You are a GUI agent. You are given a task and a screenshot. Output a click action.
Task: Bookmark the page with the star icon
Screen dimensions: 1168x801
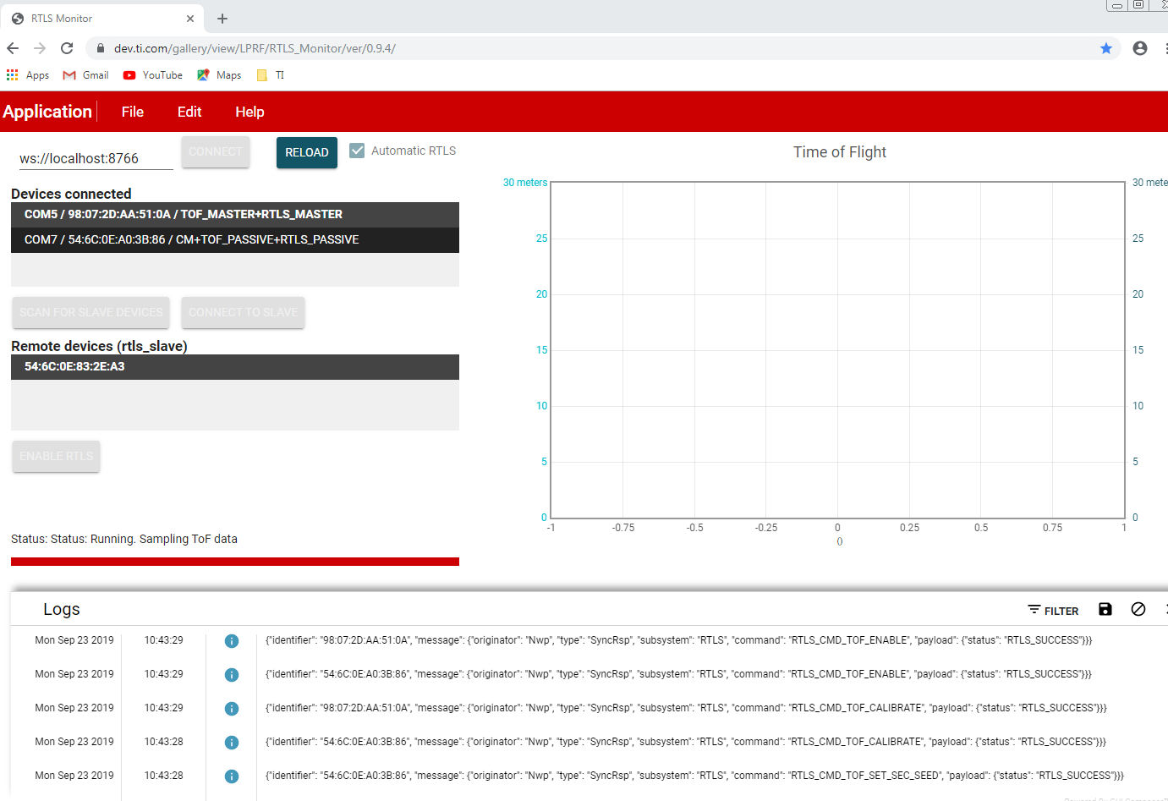pos(1105,48)
